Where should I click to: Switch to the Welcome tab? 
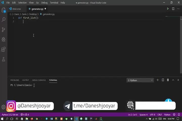[17, 9]
